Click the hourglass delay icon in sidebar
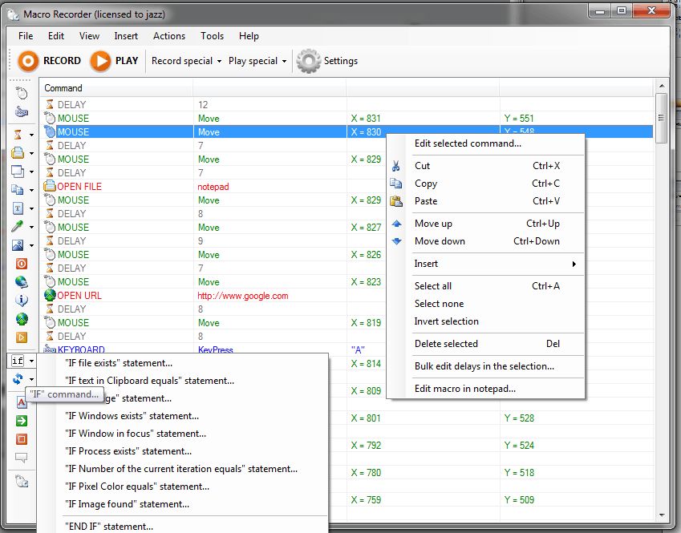 point(18,135)
